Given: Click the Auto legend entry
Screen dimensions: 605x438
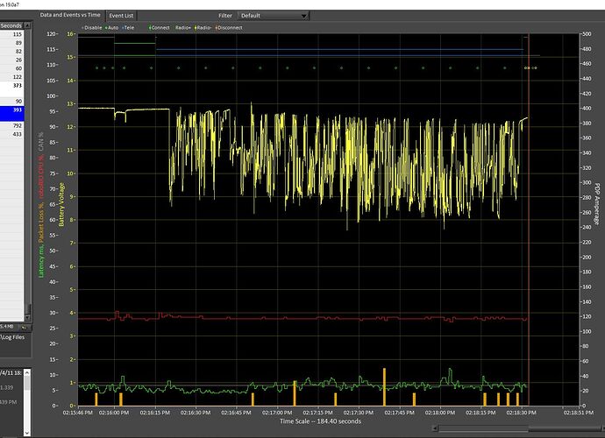Looking at the screenshot, I should coord(112,28).
